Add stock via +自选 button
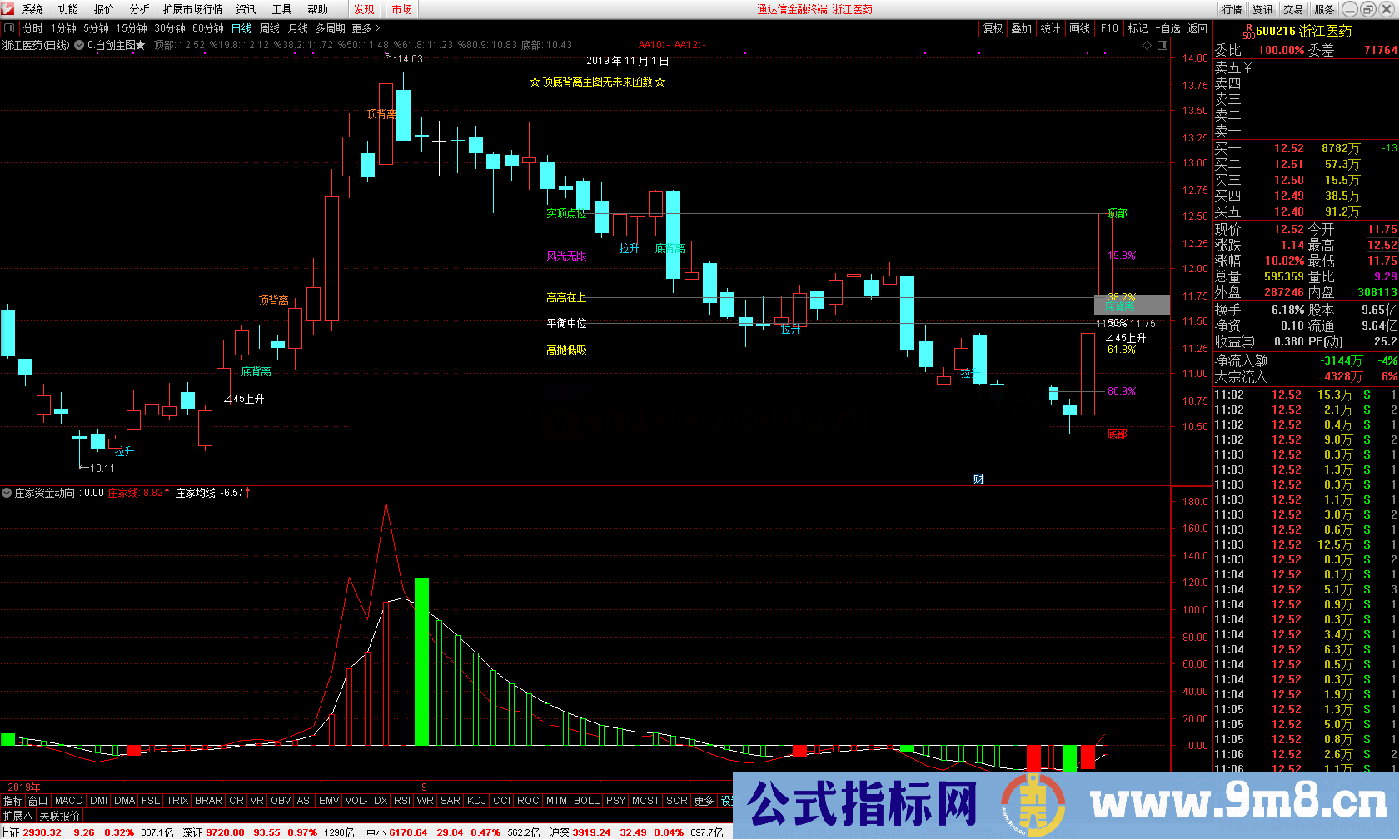 click(x=1167, y=28)
